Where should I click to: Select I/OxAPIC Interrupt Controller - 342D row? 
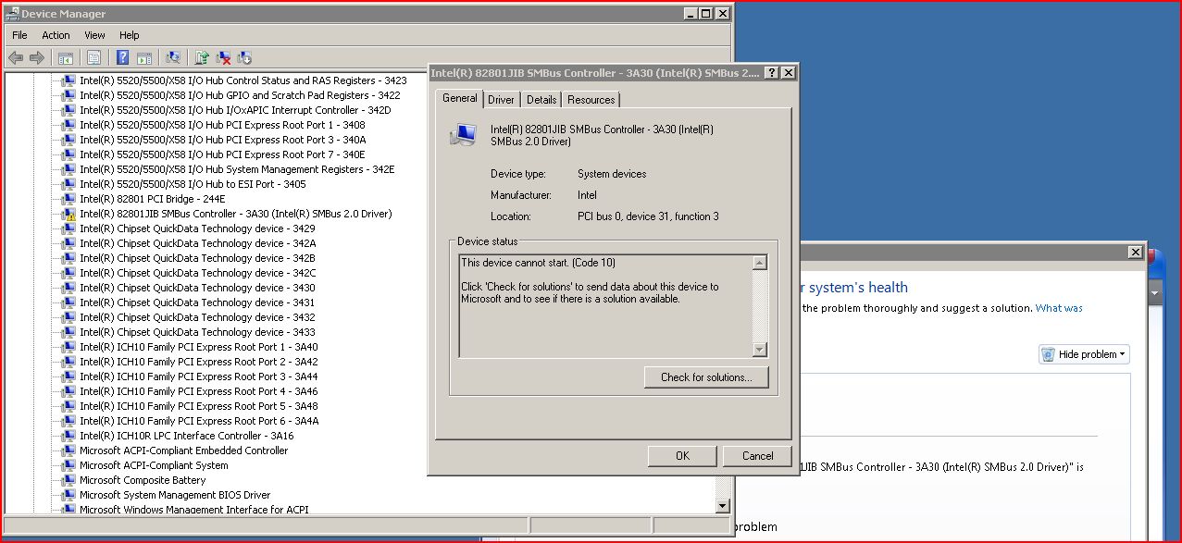[235, 110]
